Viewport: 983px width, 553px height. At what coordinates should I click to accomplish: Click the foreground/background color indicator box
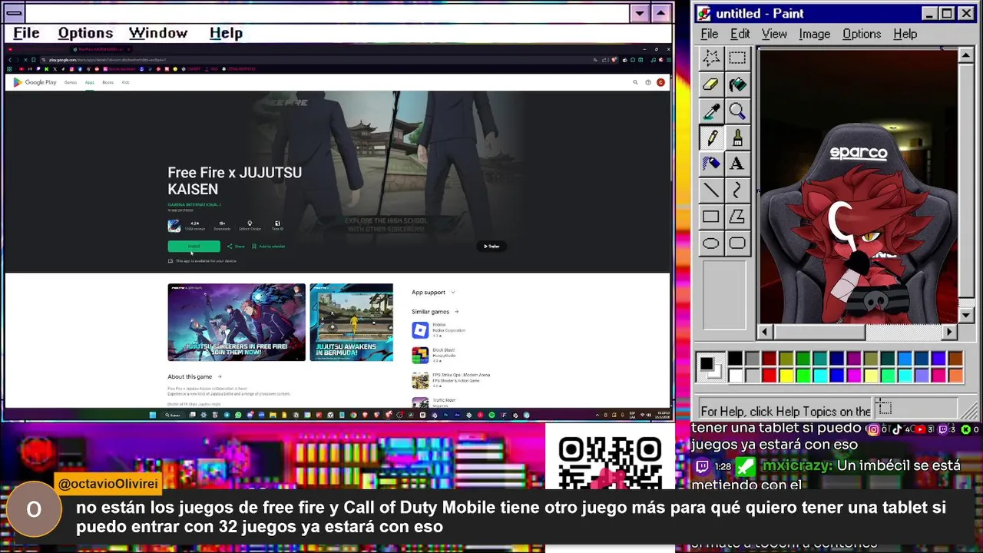(x=710, y=367)
